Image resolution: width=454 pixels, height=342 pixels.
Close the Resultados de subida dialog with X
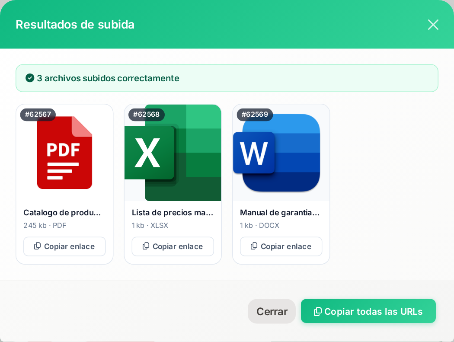tap(433, 25)
